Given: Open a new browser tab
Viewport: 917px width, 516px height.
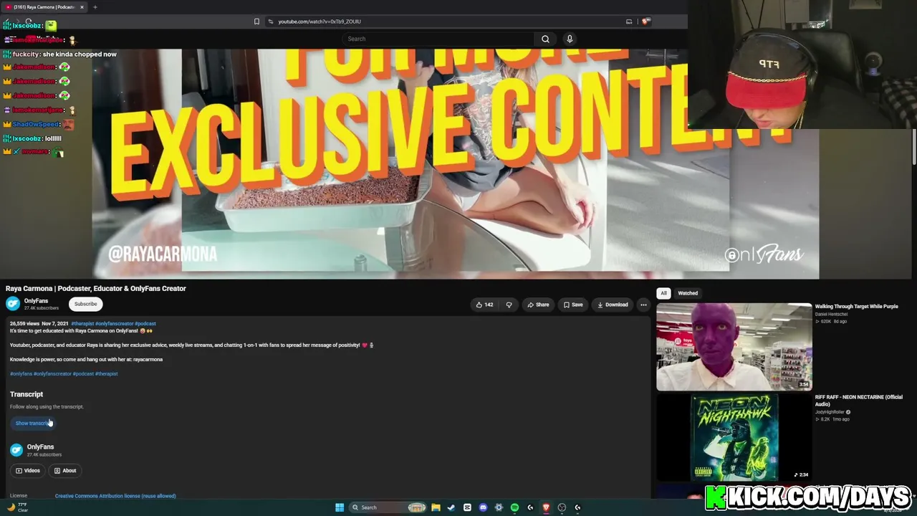Looking at the screenshot, I should pos(95,7).
